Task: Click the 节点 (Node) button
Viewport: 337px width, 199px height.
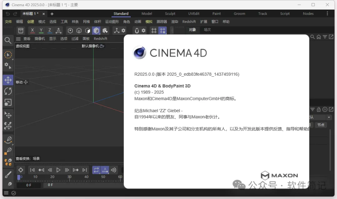Action: tap(321, 125)
